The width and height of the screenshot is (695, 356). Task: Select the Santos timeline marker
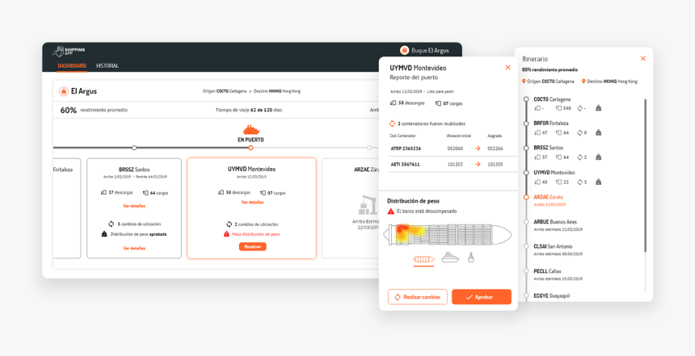click(134, 148)
